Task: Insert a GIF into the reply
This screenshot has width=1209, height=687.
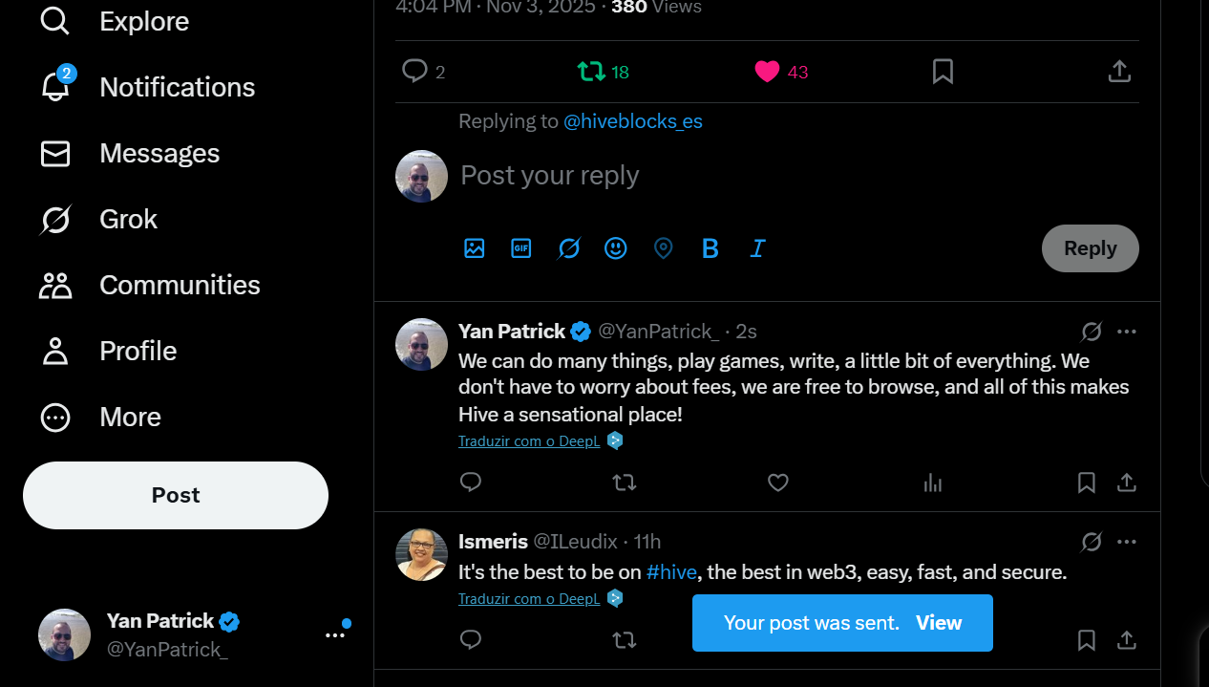Action: (521, 248)
